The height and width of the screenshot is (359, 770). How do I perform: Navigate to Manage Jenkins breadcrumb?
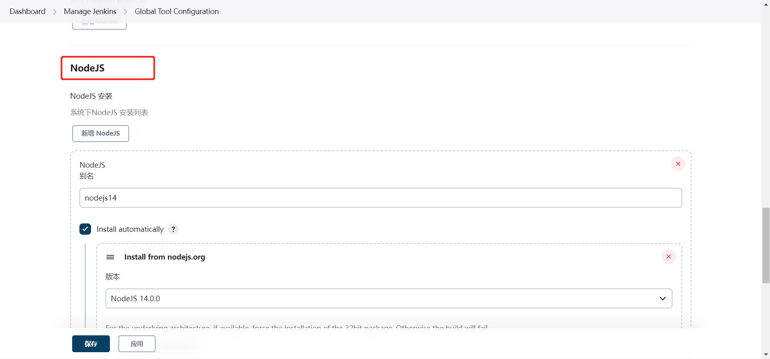90,12
